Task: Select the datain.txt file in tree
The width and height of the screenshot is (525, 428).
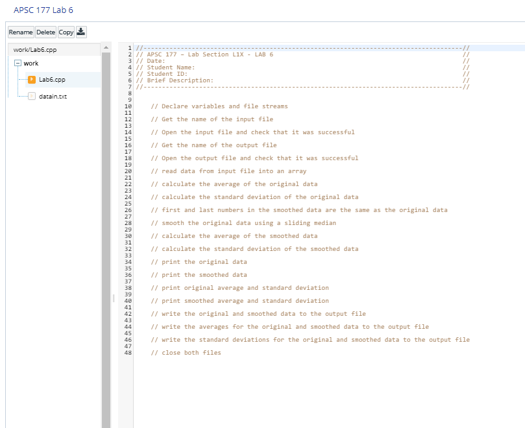Action: (53, 97)
